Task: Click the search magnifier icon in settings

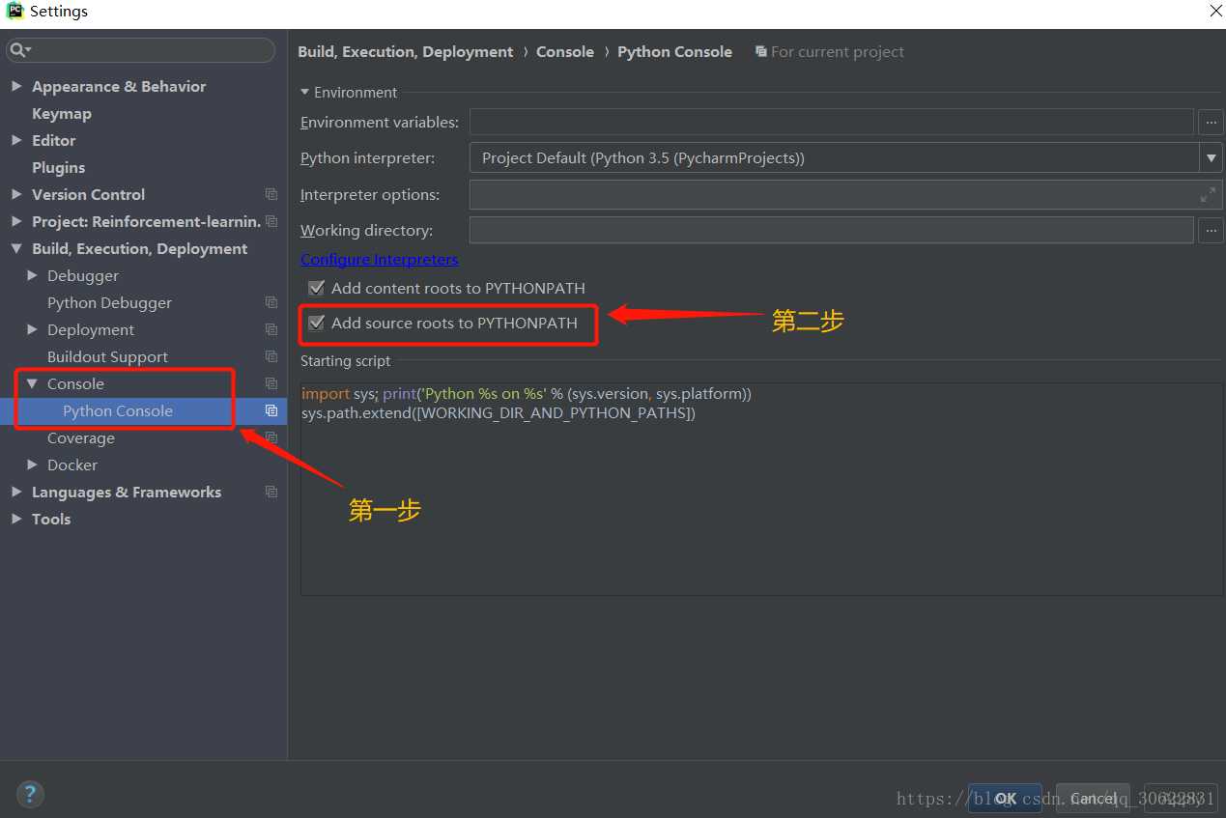Action: tap(18, 50)
